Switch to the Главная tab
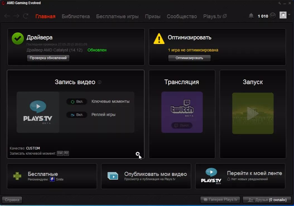 coord(45,16)
